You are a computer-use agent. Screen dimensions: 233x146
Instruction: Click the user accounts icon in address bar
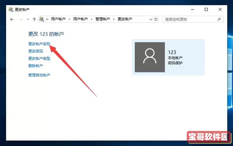coord(42,19)
